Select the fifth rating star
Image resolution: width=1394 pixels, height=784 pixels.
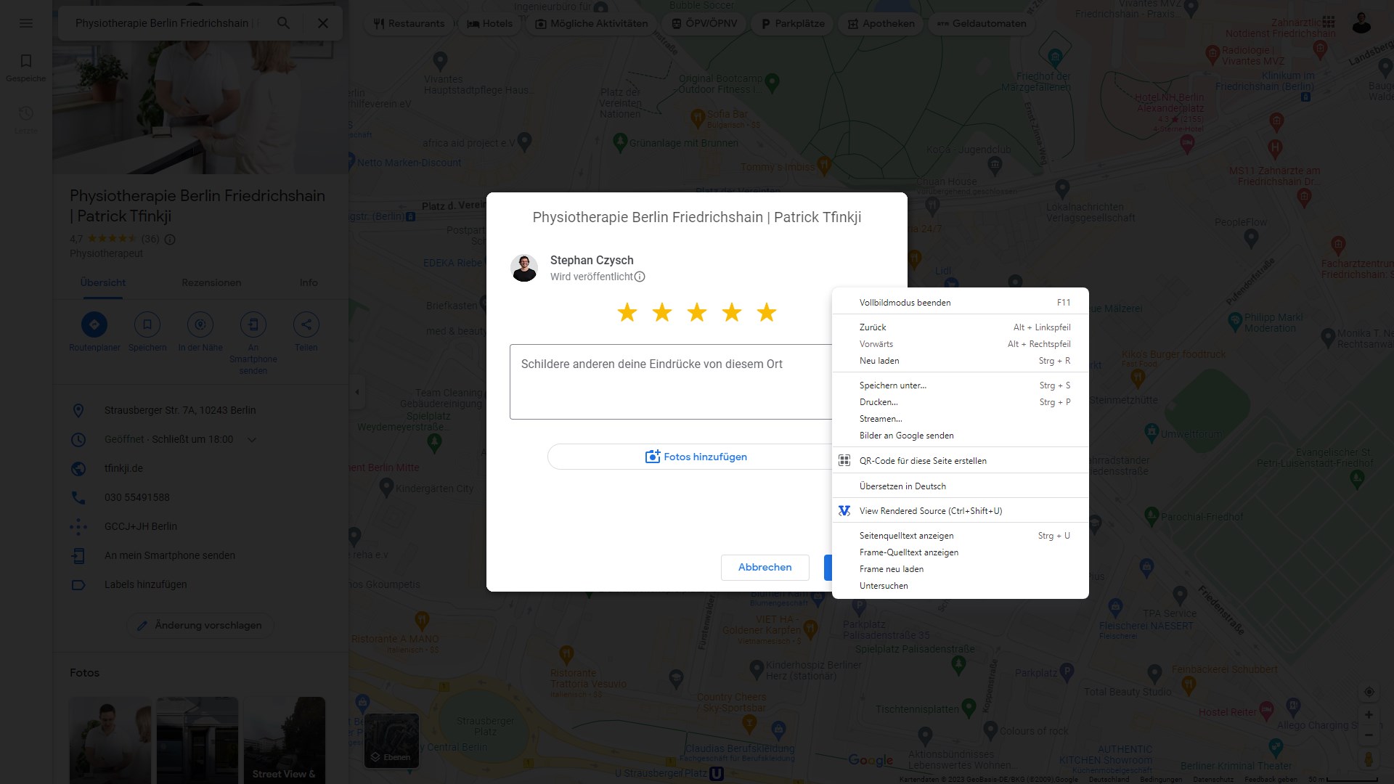767,313
